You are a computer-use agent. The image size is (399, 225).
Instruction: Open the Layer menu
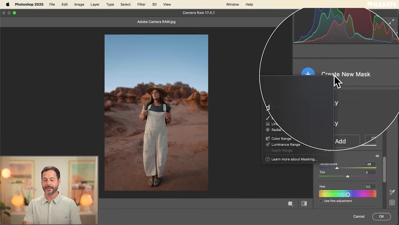95,4
